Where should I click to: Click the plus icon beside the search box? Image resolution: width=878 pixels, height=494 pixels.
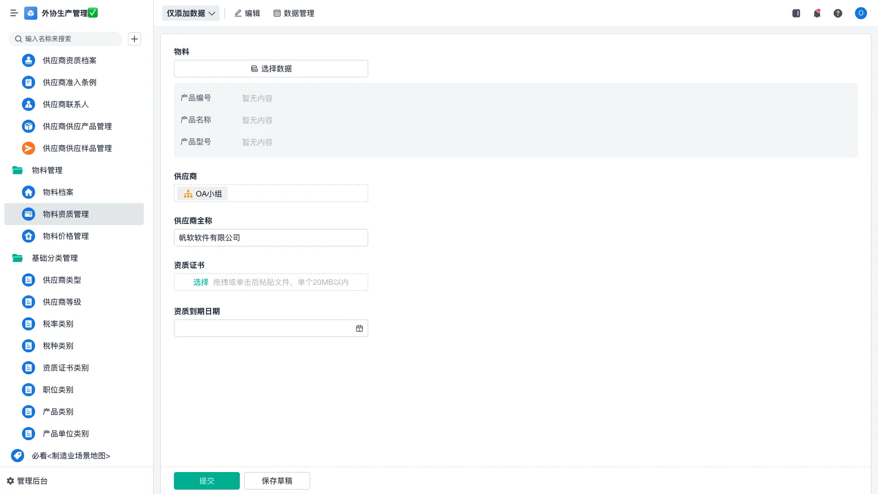[x=134, y=39]
